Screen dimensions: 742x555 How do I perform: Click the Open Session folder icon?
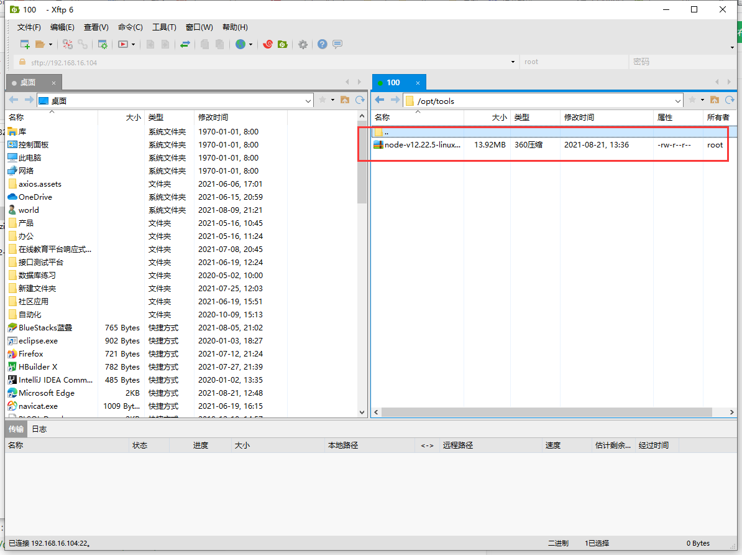40,45
